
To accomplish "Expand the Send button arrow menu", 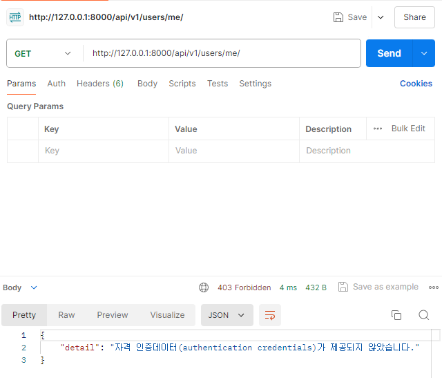I will point(424,53).
